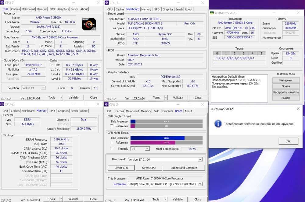Click the Bench CPU button

[121, 168]
